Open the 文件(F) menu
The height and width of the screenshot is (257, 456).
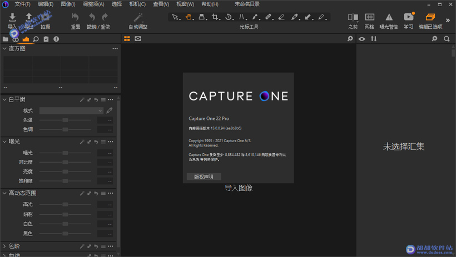coord(22,4)
